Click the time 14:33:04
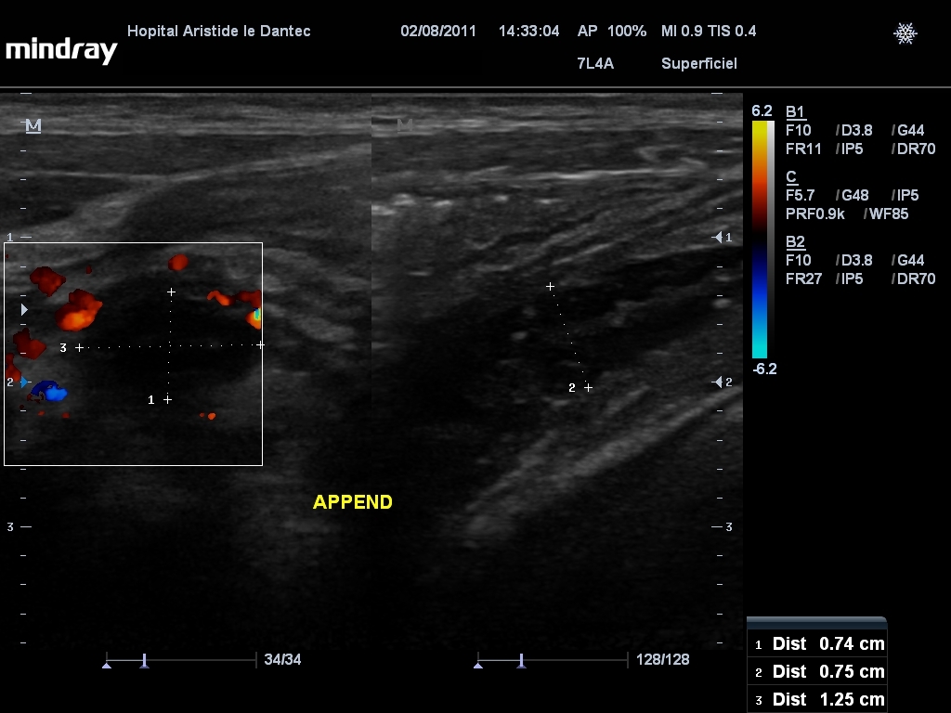Screen dimensions: 951x713 (x=528, y=31)
